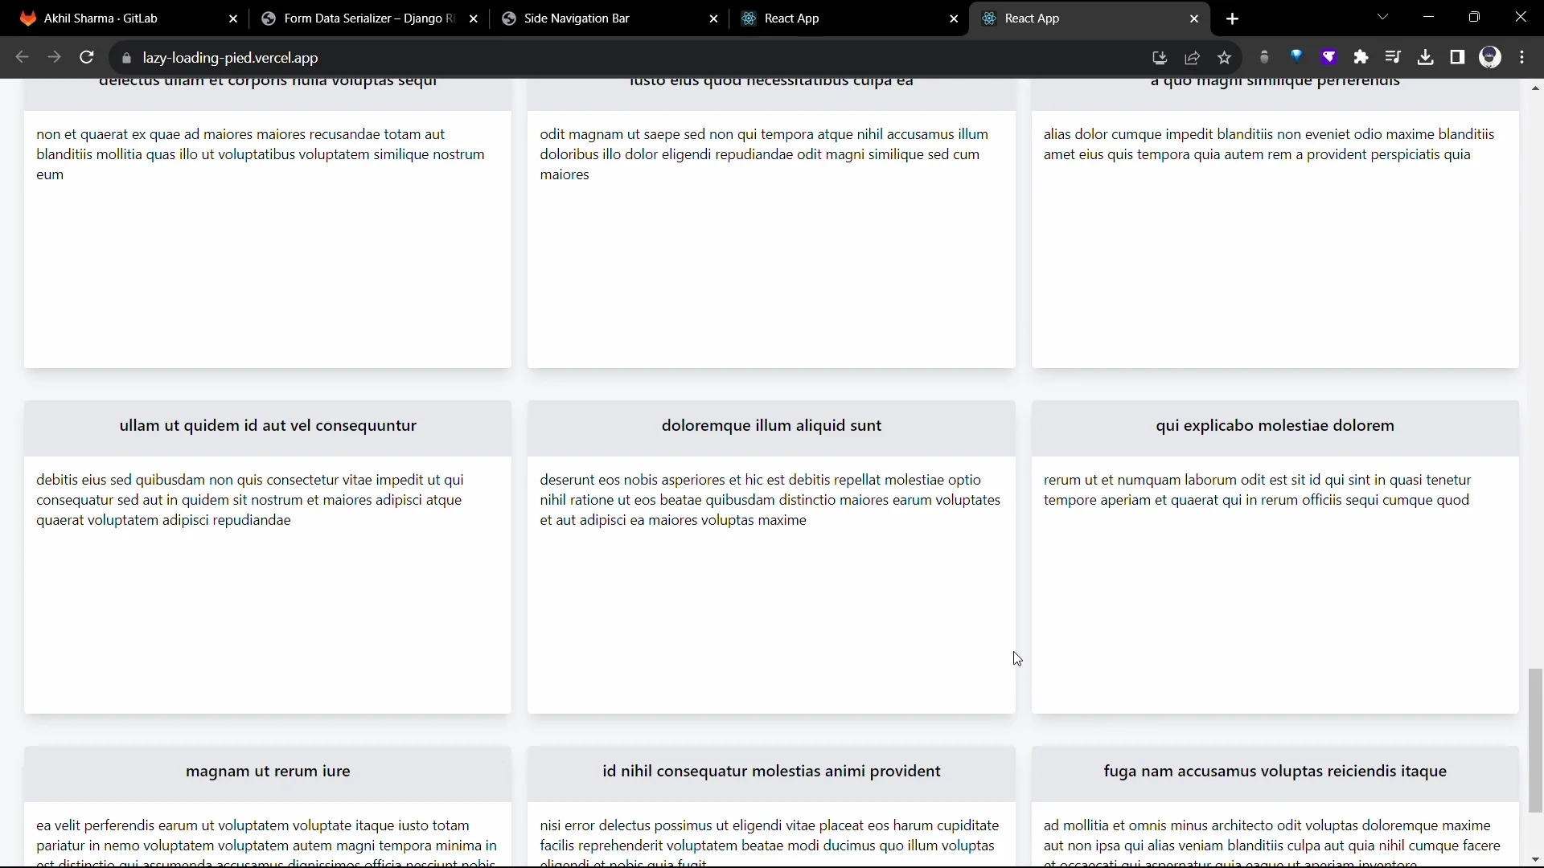Open the media playlist control
The width and height of the screenshot is (1544, 868).
click(1394, 57)
